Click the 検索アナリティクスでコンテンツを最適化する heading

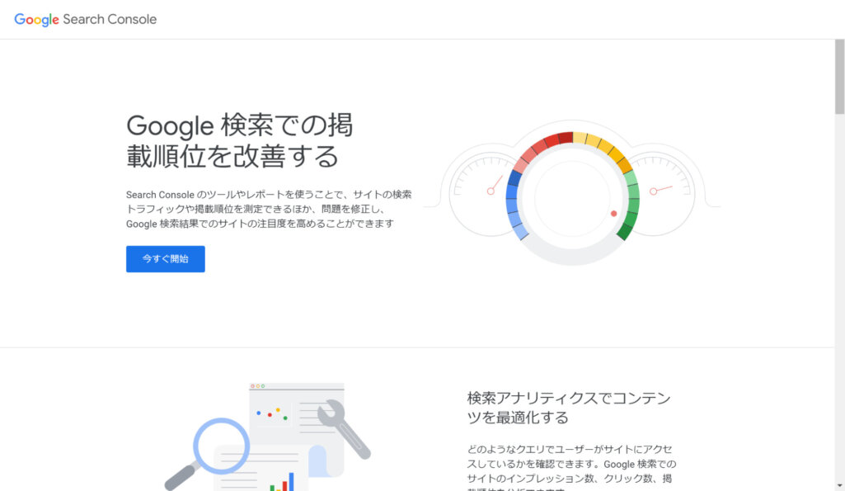point(567,406)
